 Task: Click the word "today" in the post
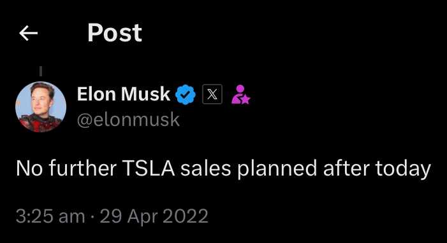(x=403, y=169)
